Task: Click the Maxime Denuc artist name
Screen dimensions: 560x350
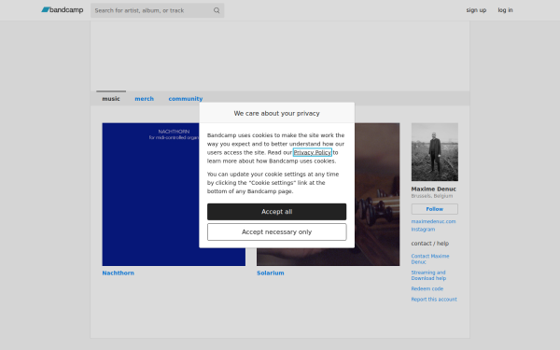Action: click(434, 189)
